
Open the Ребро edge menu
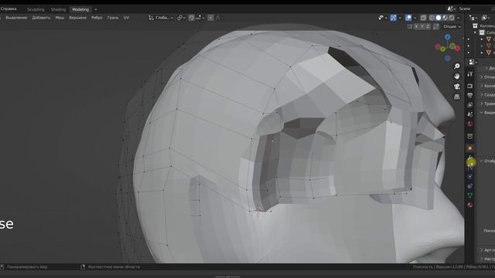point(97,18)
